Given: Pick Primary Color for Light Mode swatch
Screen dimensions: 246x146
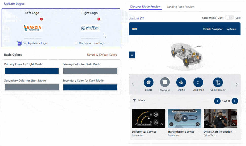Looking at the screenshot, I should point(32,71).
